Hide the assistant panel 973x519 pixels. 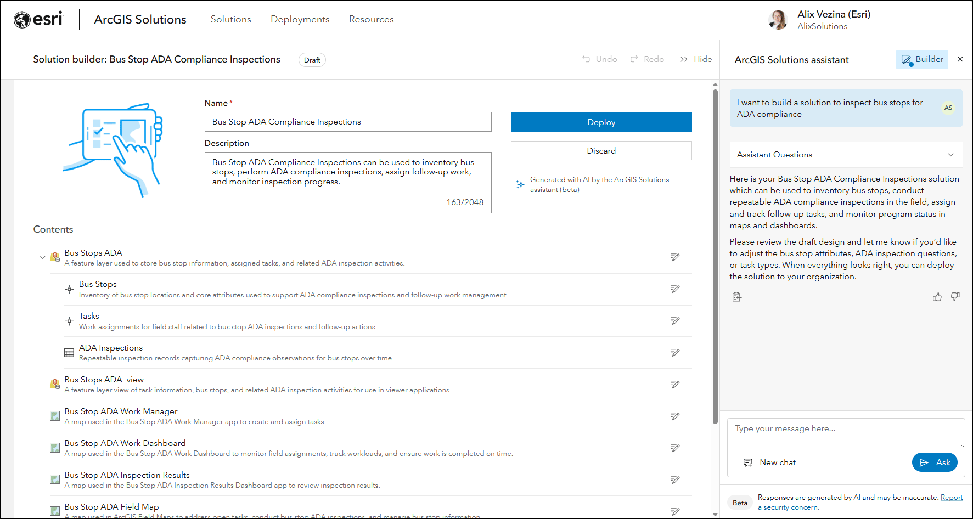pyautogui.click(x=696, y=59)
